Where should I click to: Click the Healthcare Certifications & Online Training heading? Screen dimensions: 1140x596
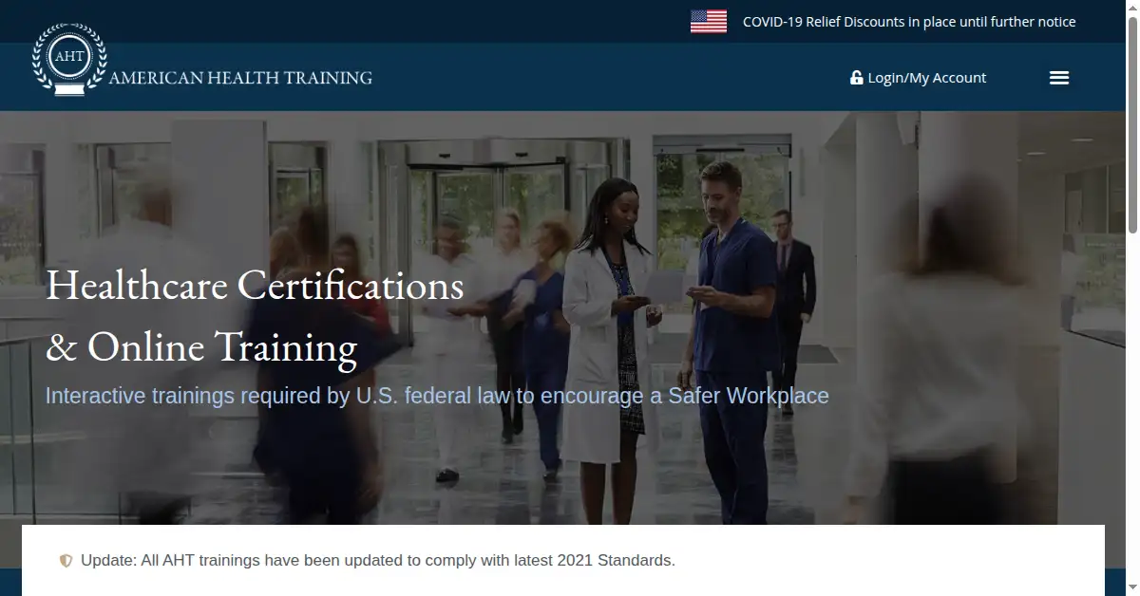coord(255,316)
